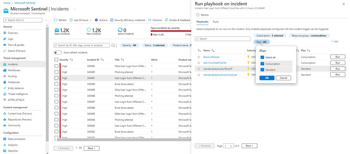Viewport: 350px width, 154px height.
Task: Run the Block-AADUser playbook
Action: (x=338, y=57)
